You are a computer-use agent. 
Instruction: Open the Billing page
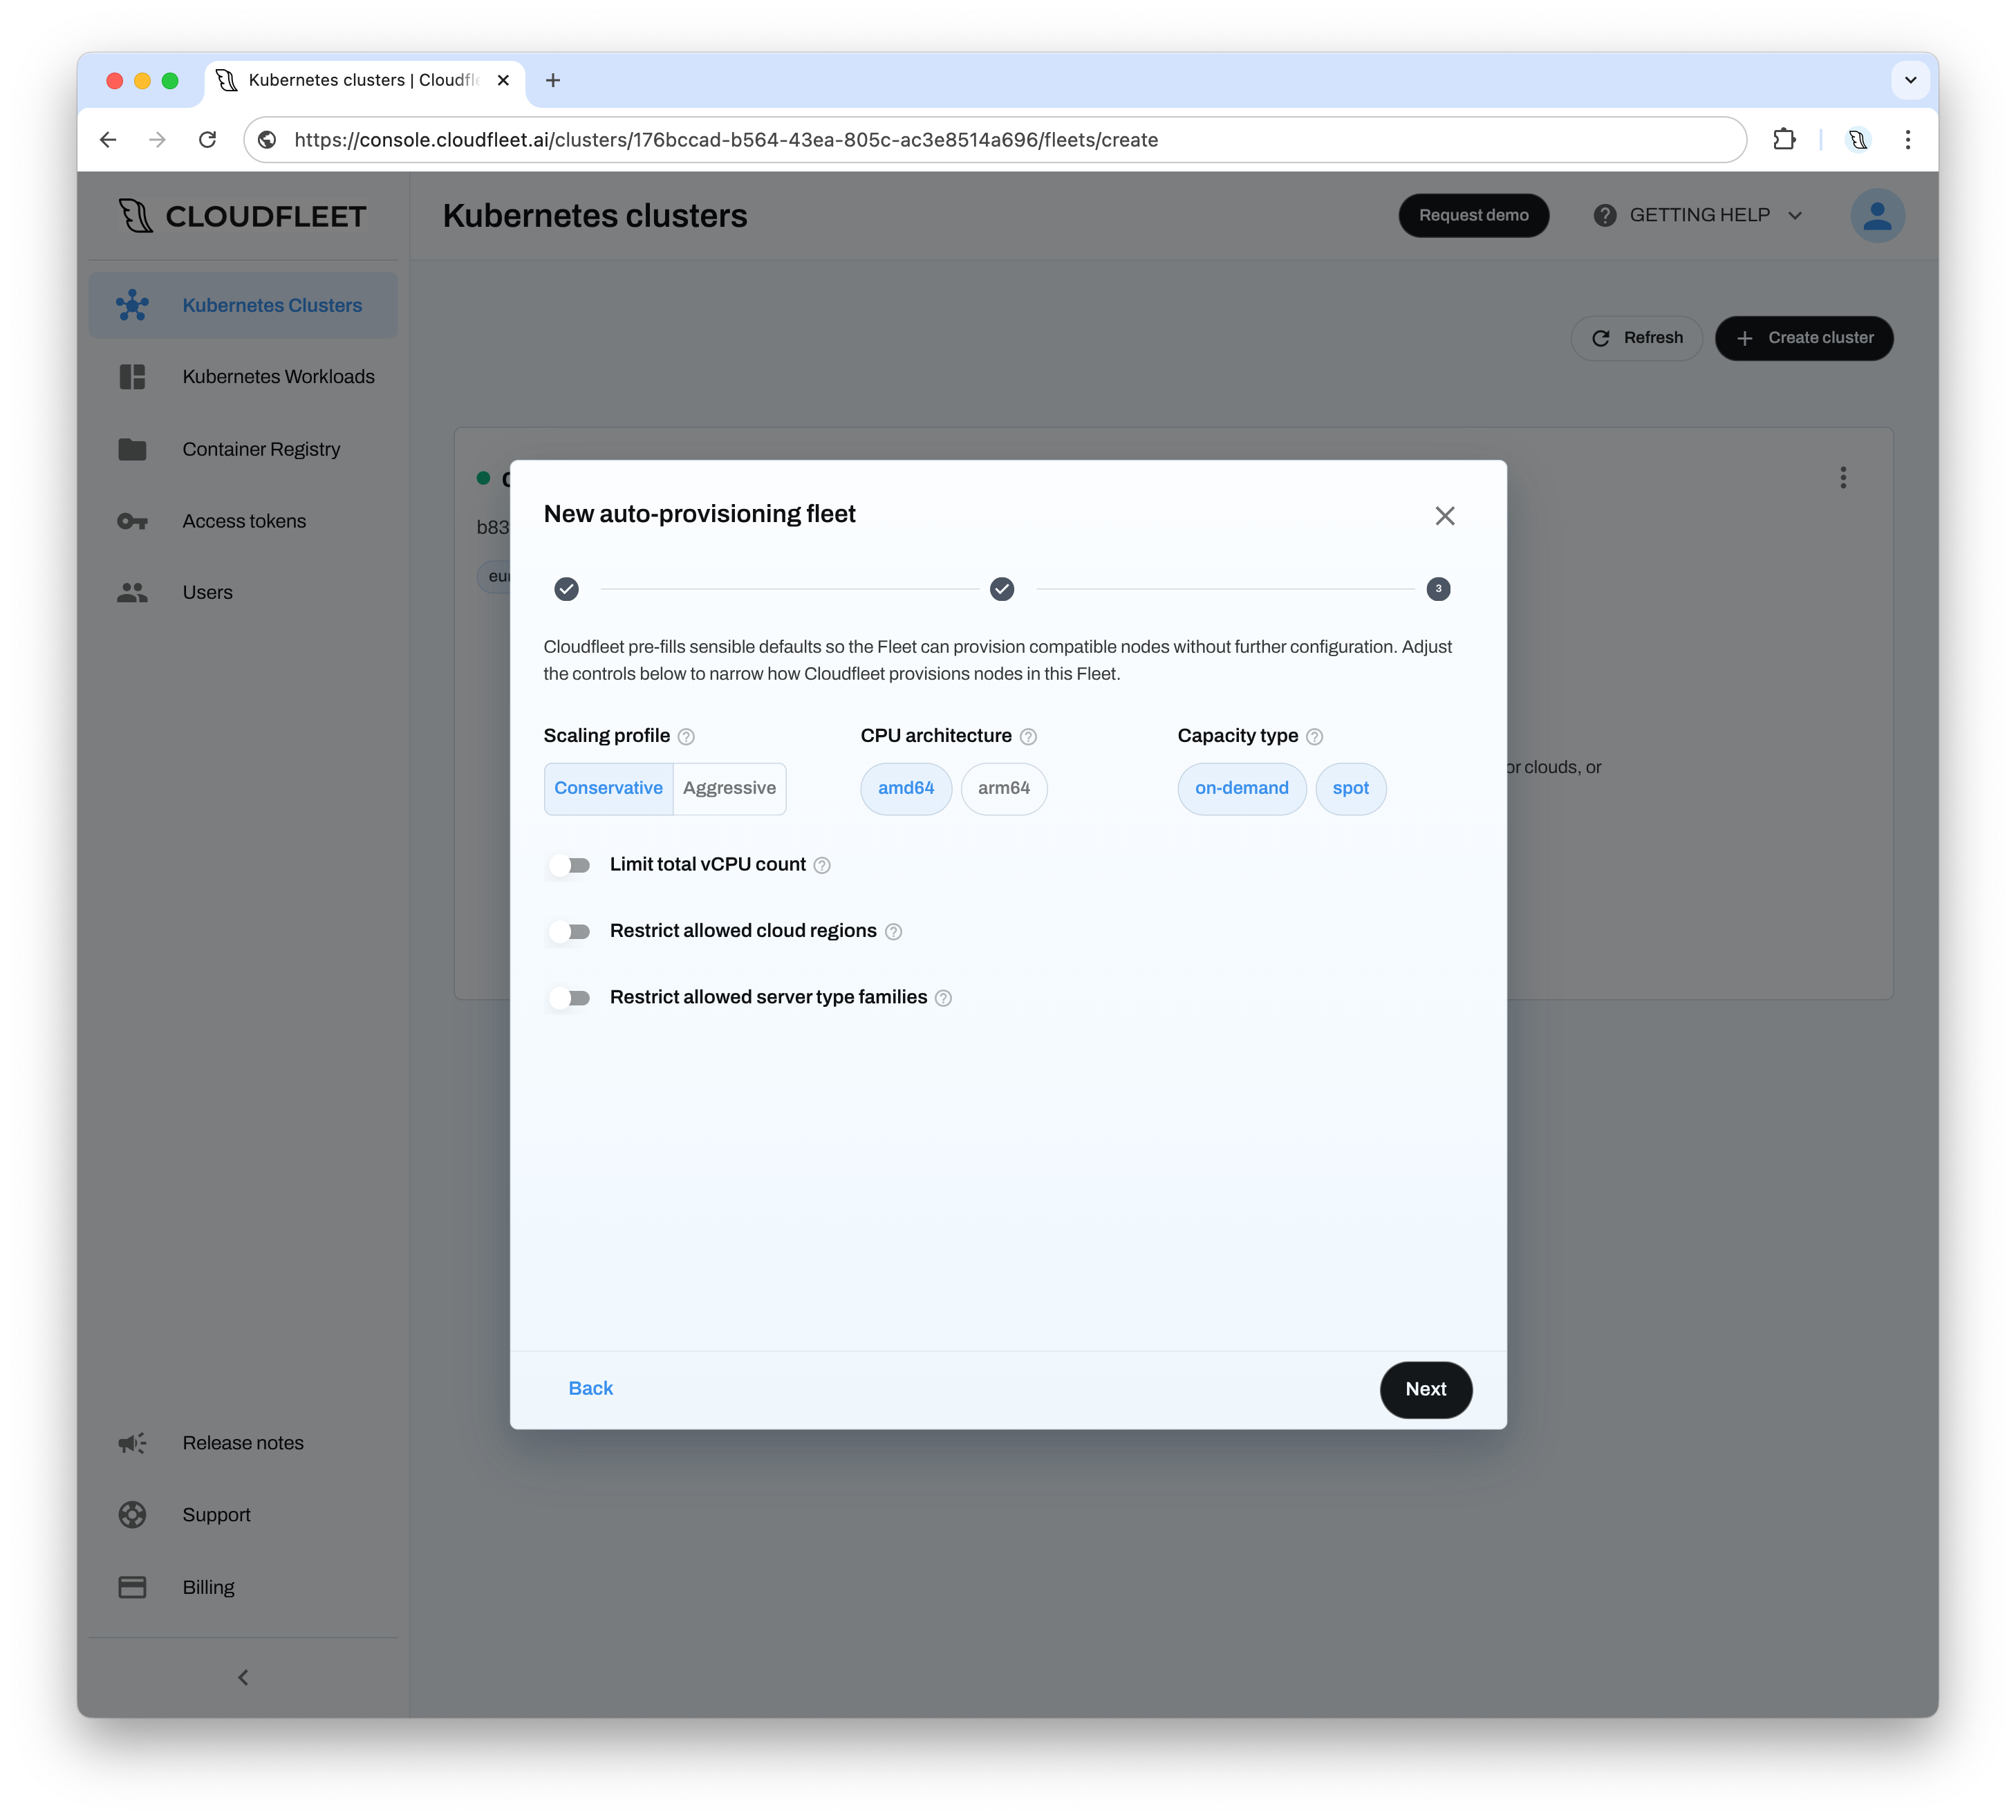click(243, 1587)
